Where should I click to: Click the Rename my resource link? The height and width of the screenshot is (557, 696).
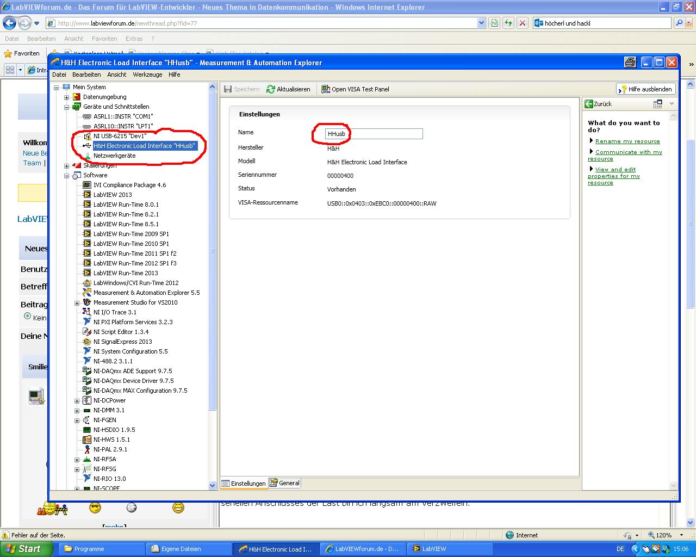627,141
